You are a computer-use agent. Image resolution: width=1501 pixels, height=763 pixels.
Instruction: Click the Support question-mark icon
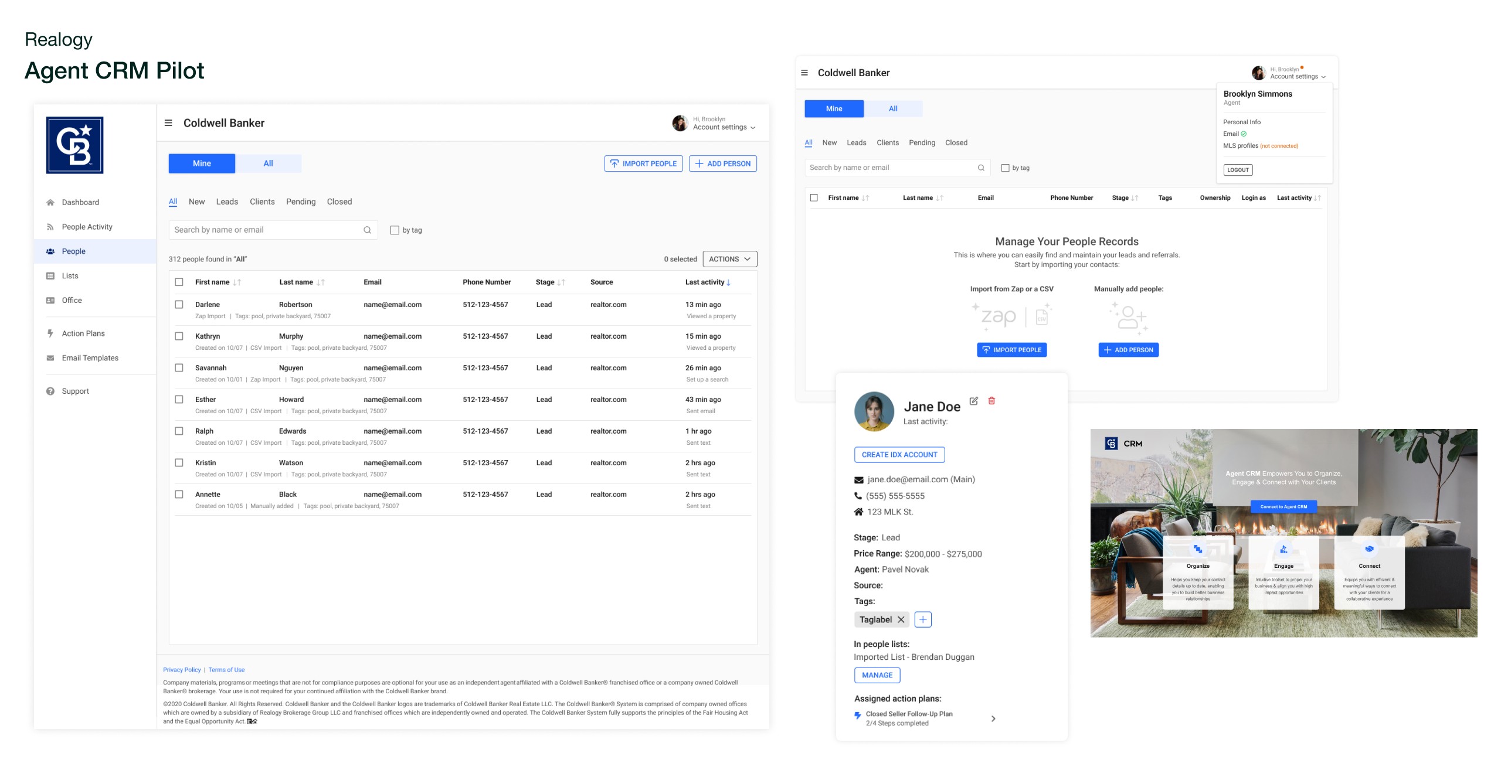tap(50, 391)
